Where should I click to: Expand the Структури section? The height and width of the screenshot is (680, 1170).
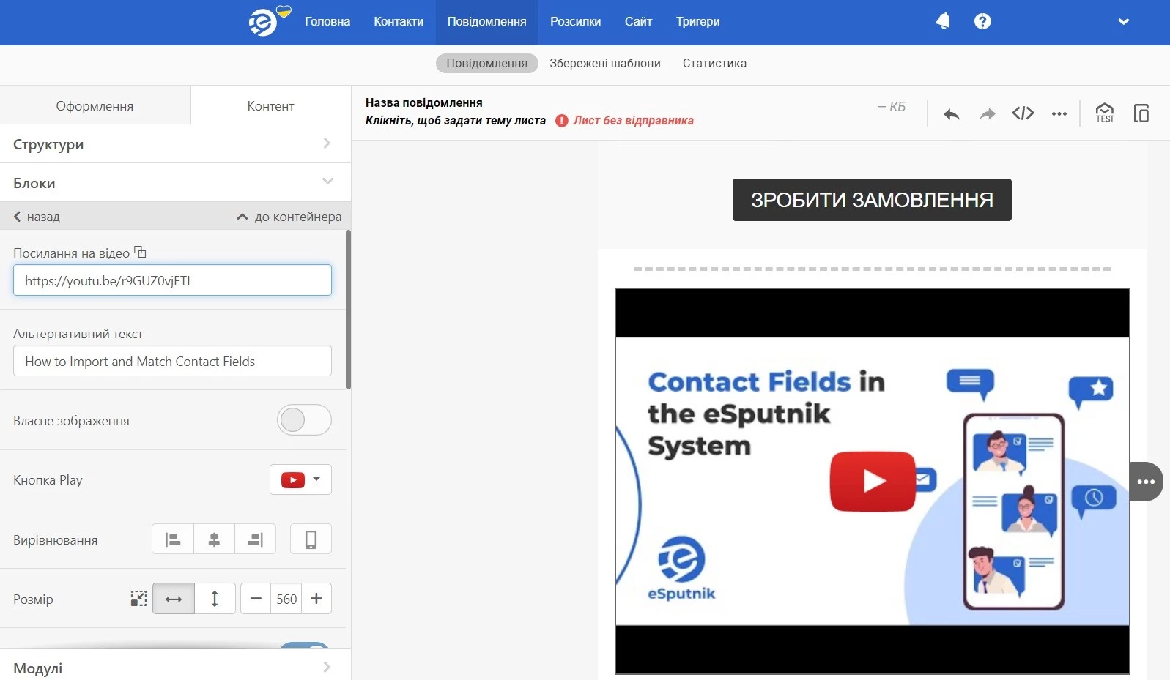pos(175,144)
